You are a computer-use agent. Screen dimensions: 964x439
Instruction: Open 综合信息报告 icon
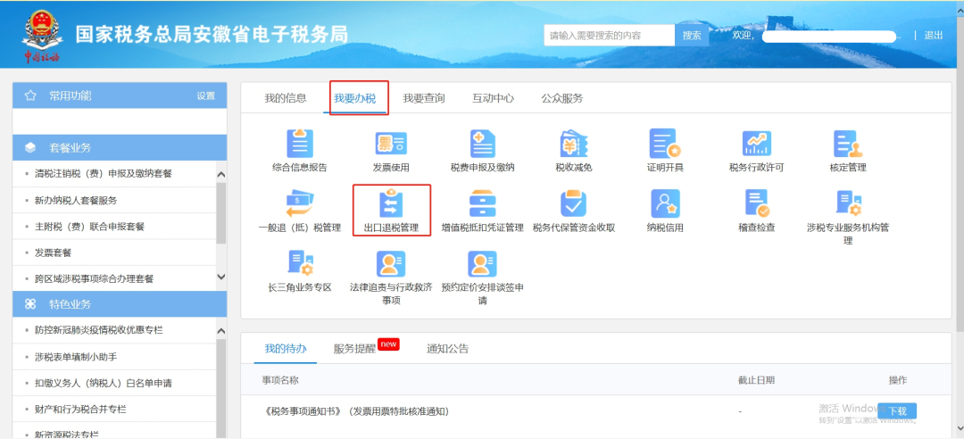pos(300,145)
